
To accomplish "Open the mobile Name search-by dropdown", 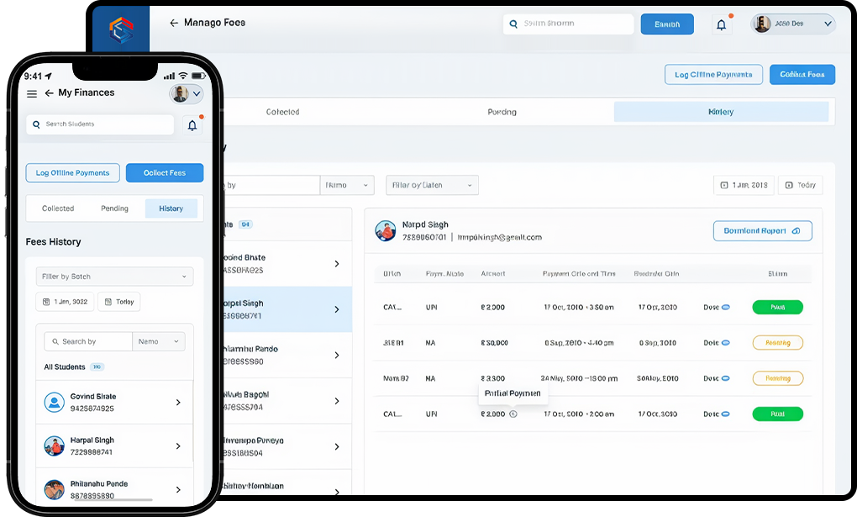I will click(159, 341).
